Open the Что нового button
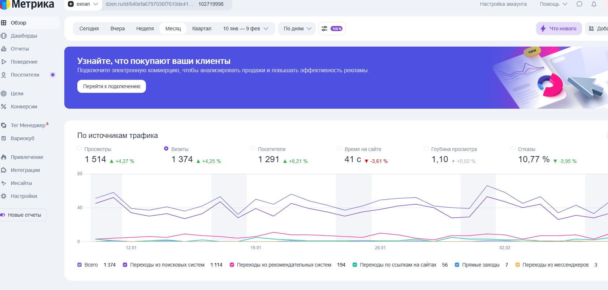608x290 pixels. tap(559, 29)
